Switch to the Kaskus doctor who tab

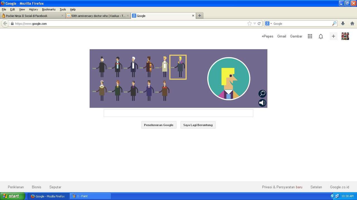click(x=98, y=16)
